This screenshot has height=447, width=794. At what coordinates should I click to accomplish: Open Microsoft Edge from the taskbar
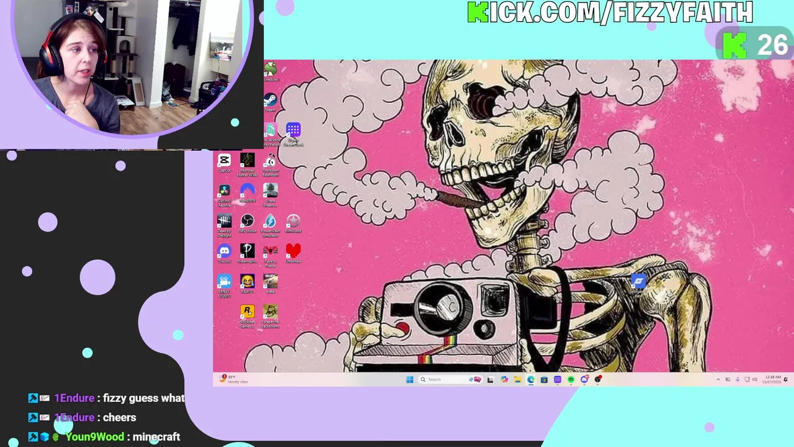coord(531,379)
